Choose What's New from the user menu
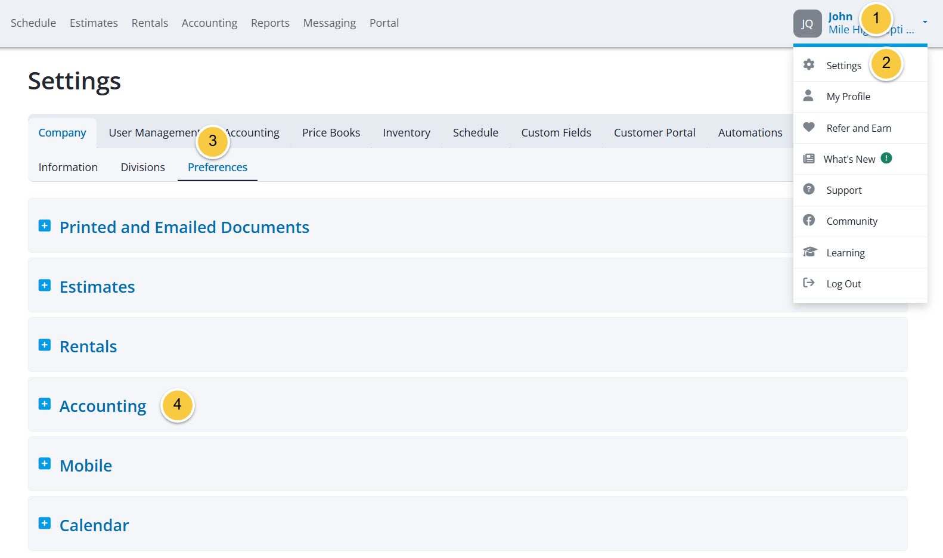The width and height of the screenshot is (943, 558). click(x=860, y=159)
